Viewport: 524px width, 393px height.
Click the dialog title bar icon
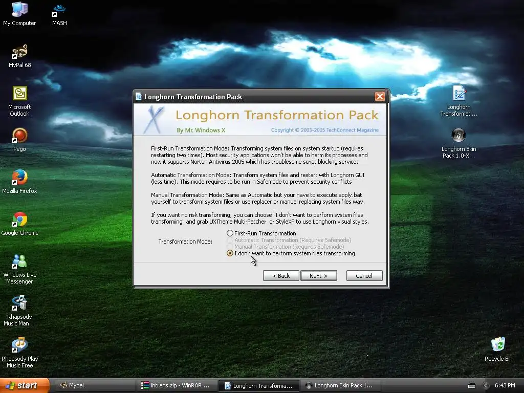pyautogui.click(x=138, y=97)
